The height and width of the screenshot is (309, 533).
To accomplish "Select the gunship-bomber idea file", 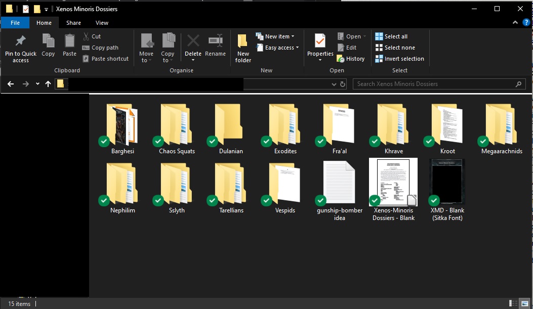I will point(339,191).
